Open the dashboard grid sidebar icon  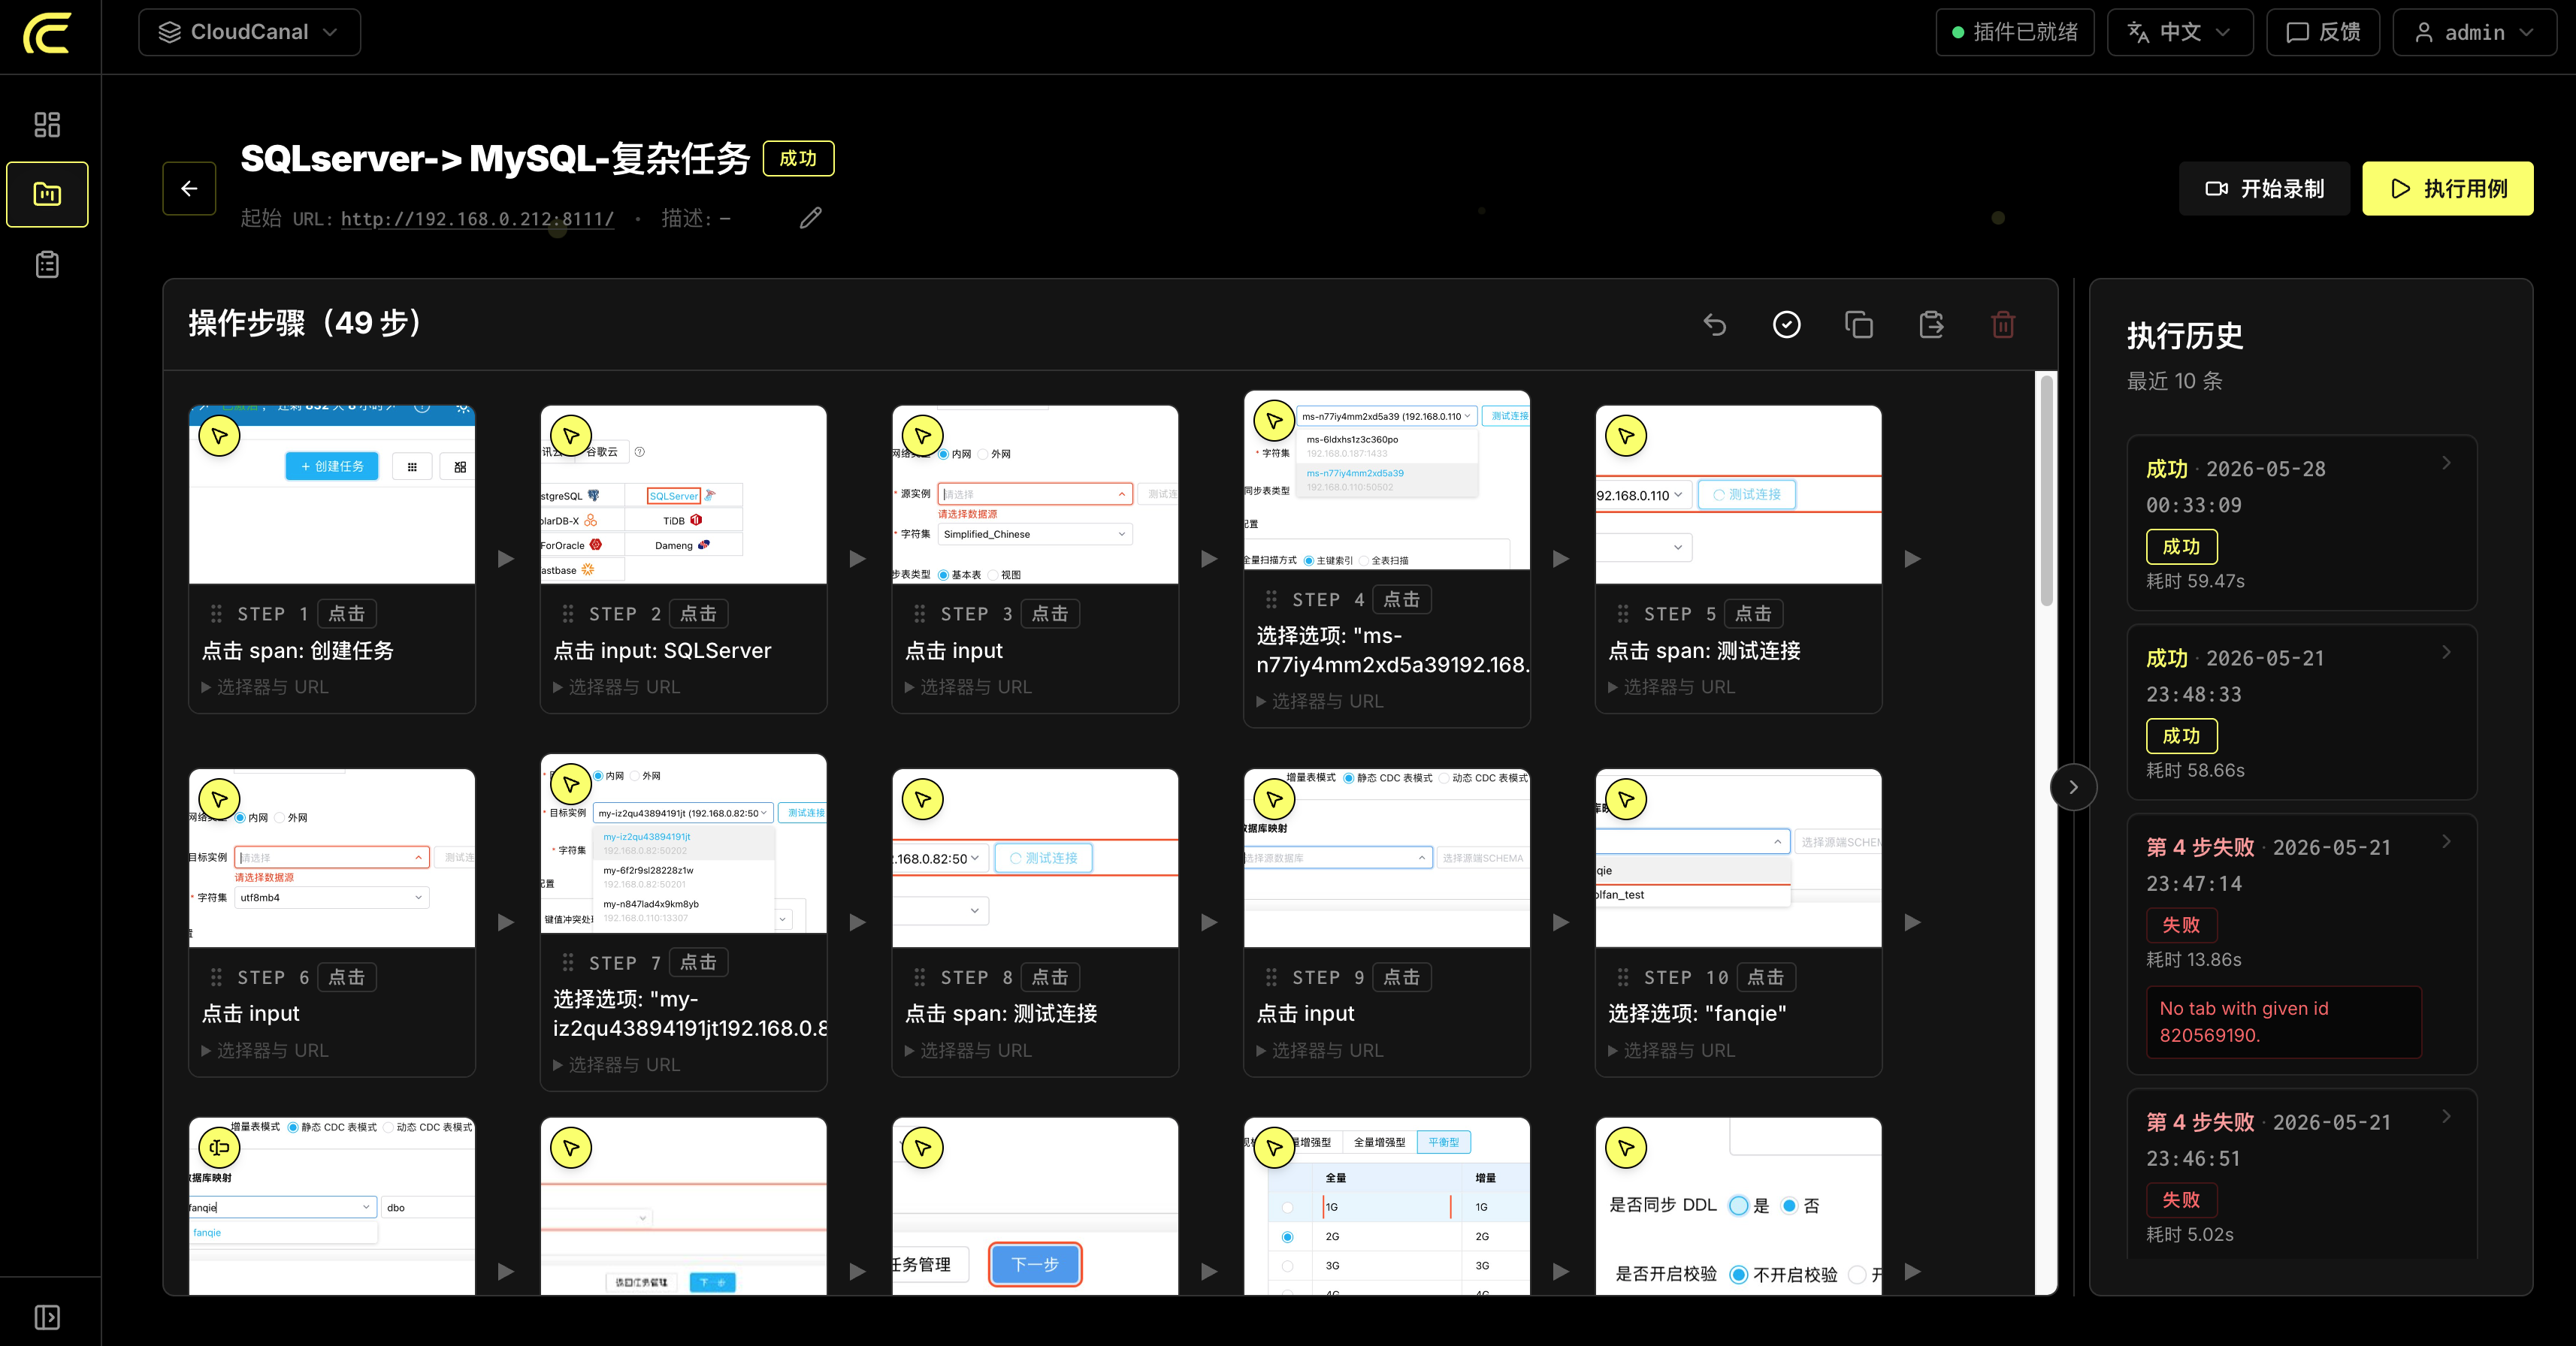47,124
